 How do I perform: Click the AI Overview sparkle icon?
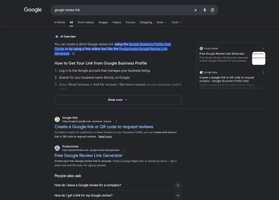click(57, 36)
